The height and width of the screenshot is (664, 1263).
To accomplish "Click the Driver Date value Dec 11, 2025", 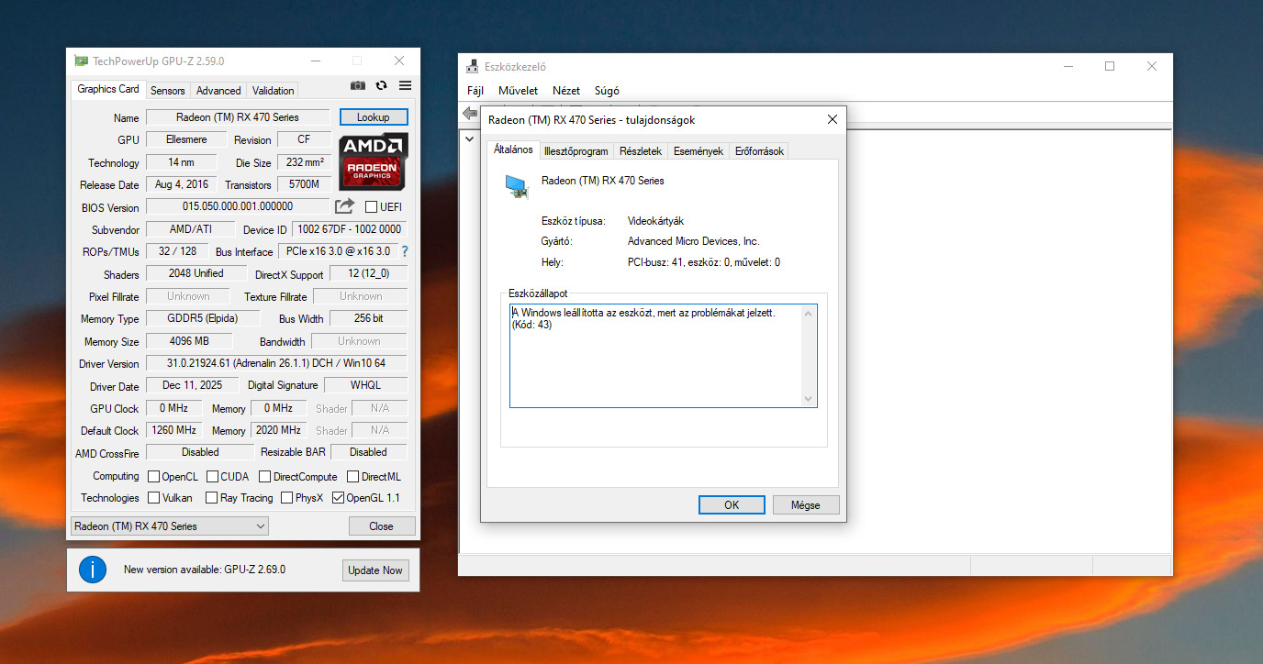I will [x=192, y=385].
